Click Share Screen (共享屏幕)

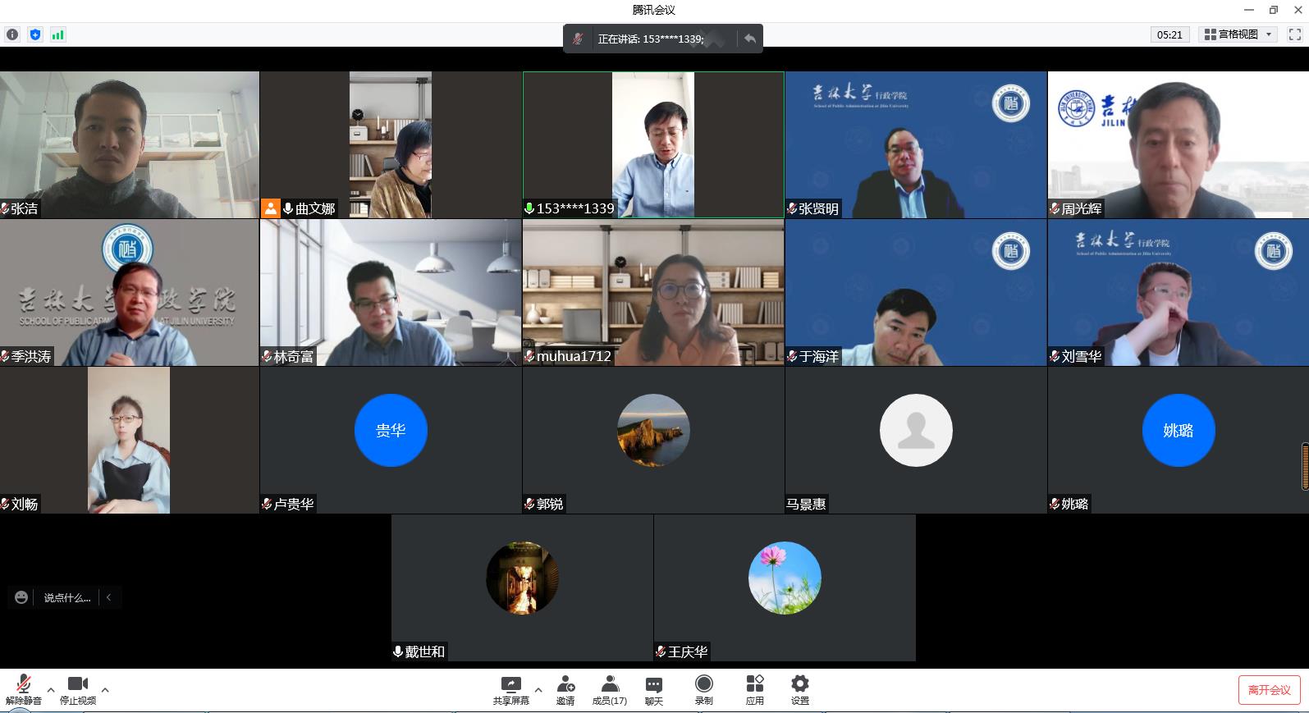[x=510, y=689]
